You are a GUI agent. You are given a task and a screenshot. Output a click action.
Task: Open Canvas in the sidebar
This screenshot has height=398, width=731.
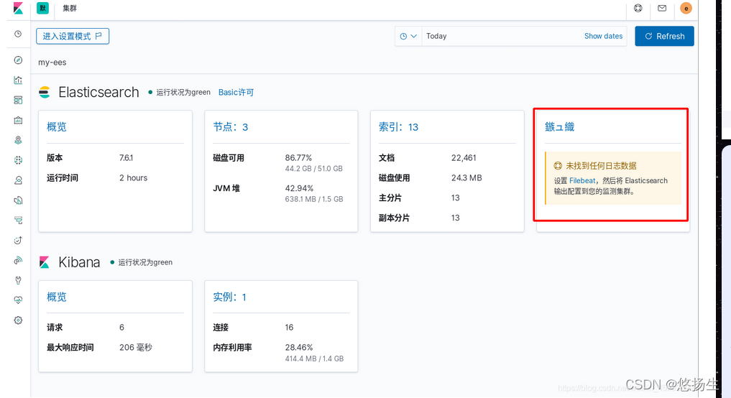pos(18,120)
